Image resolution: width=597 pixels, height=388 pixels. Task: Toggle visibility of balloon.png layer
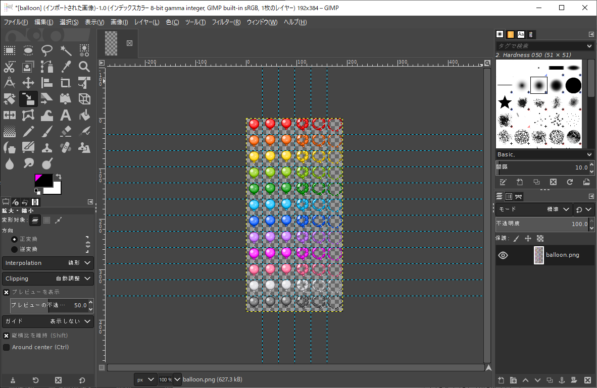[x=503, y=255]
